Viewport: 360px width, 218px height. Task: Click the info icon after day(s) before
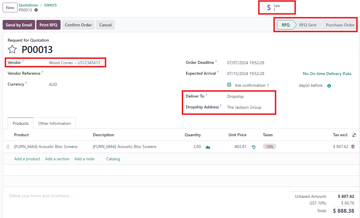[329, 86]
